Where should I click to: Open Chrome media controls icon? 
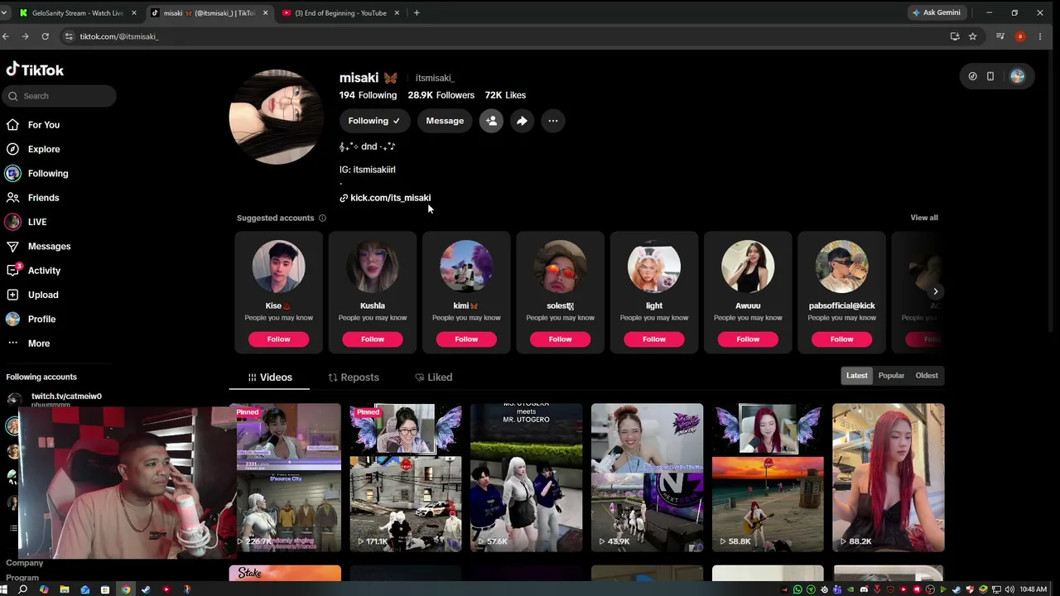1000,36
